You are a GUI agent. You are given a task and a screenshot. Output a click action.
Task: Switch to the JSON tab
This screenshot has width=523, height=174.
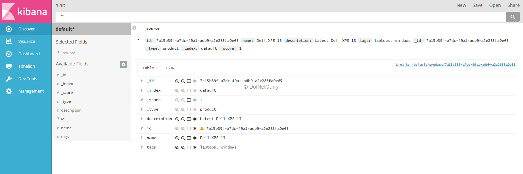[170, 68]
